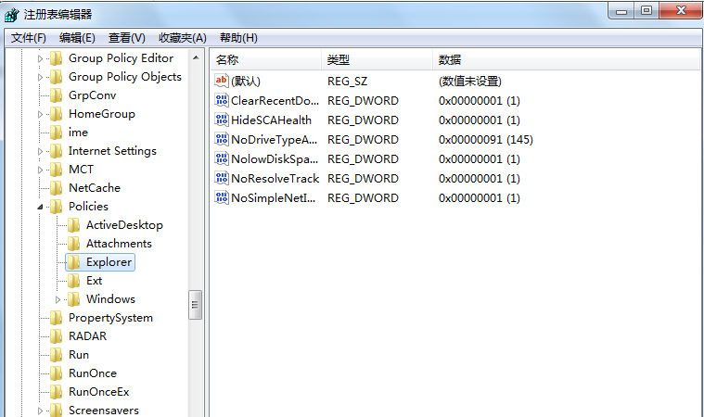
Task: Select the Screensavers folder icon
Action: (57, 410)
